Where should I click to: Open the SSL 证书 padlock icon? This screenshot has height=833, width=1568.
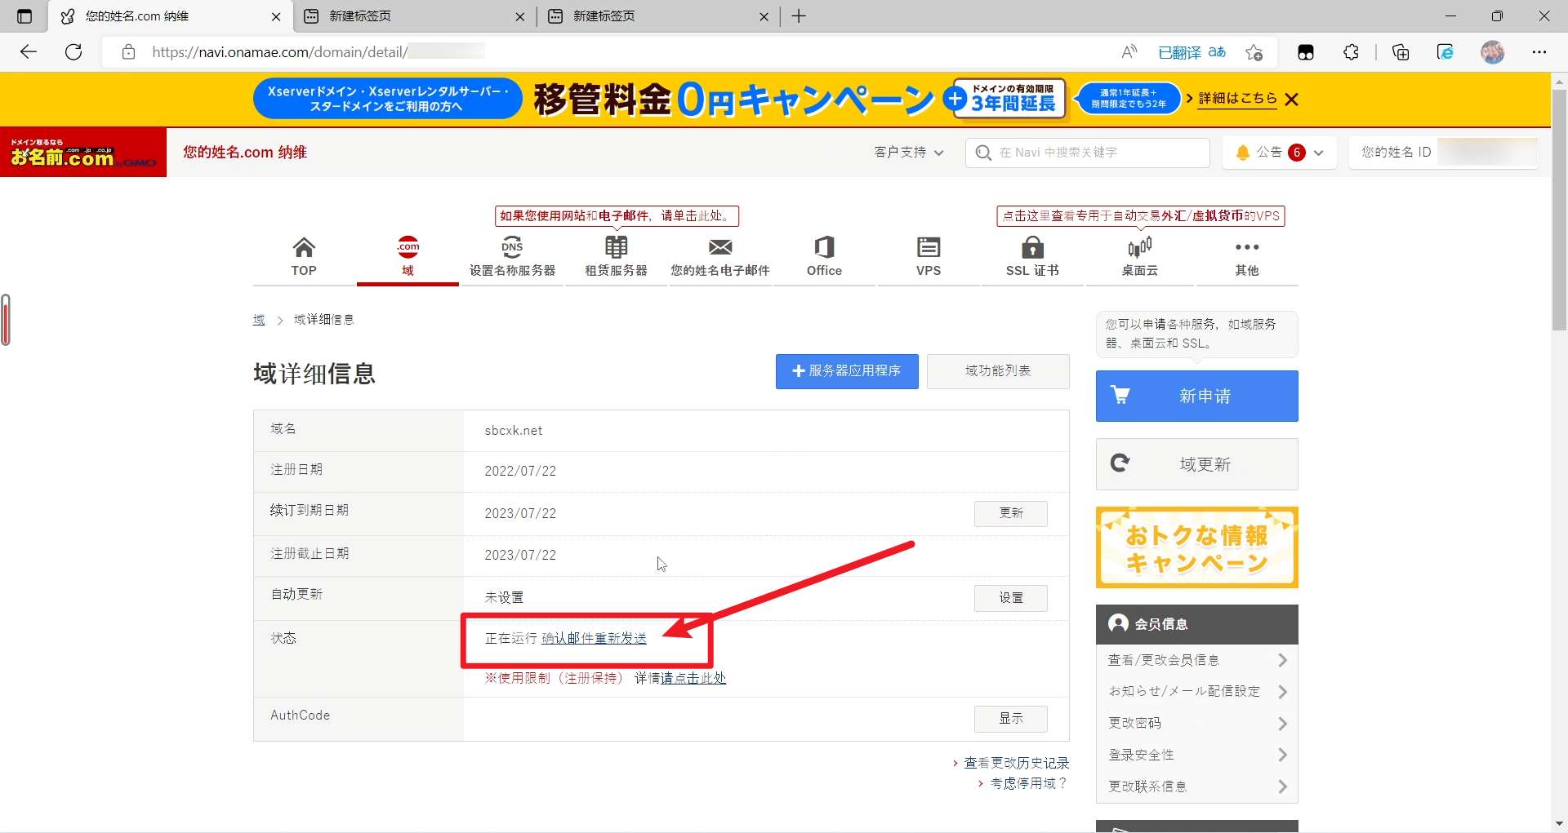[x=1031, y=249]
